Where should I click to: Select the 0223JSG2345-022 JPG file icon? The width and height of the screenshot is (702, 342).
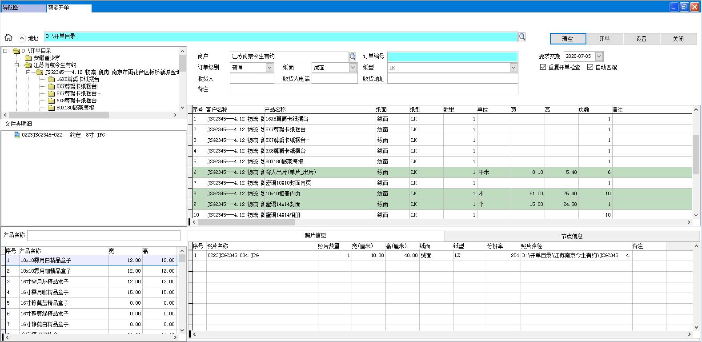pos(17,135)
